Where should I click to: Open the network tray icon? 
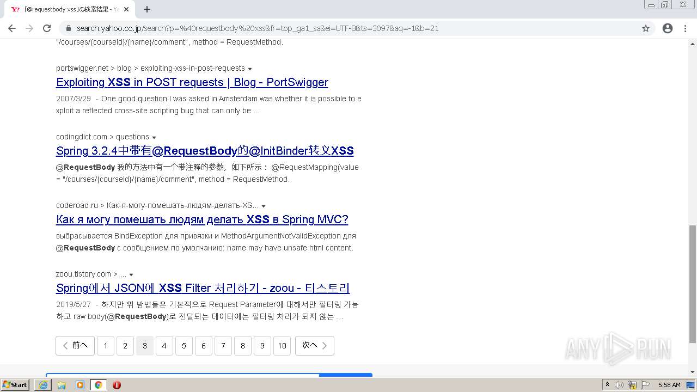[x=632, y=385]
